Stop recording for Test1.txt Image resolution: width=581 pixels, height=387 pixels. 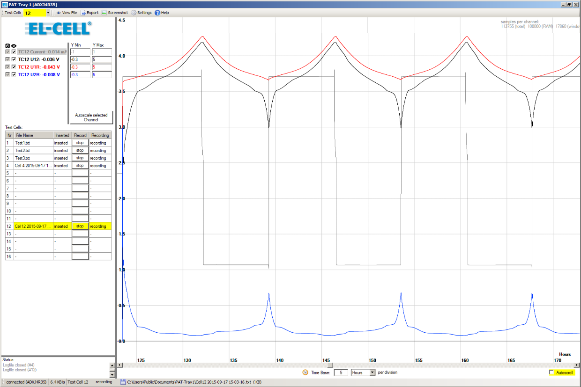(80, 143)
